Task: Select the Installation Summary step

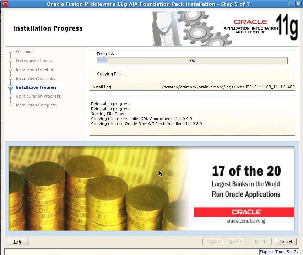Action: [x=36, y=78]
